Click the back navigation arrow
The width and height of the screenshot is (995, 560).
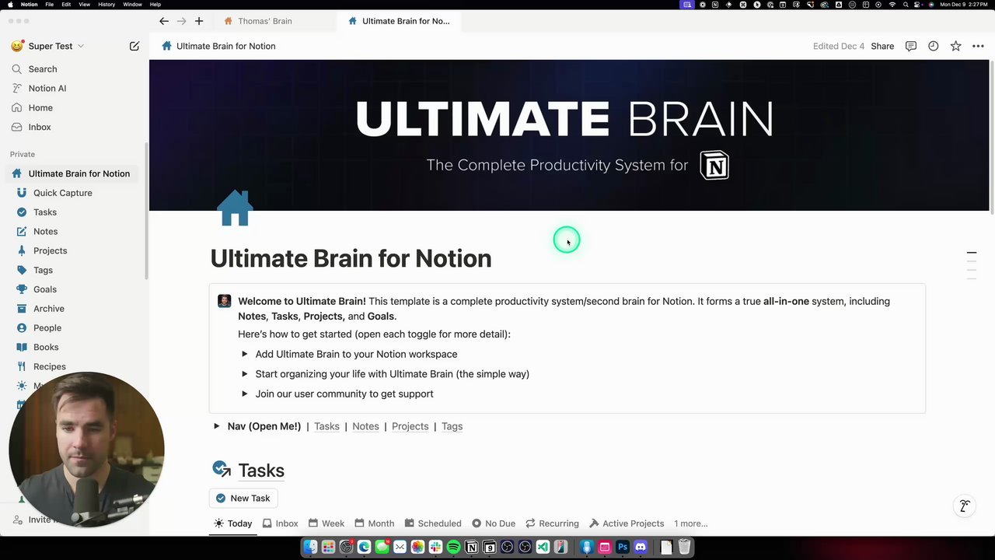click(163, 21)
